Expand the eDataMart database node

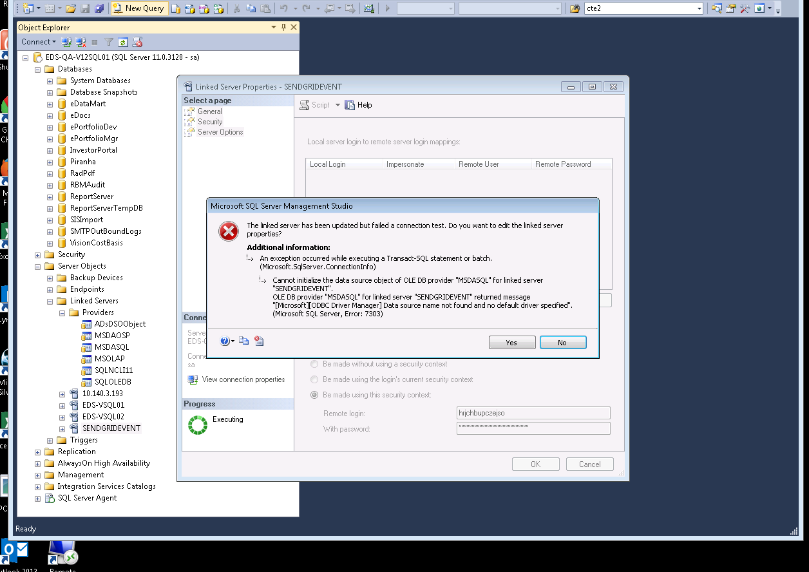[50, 104]
